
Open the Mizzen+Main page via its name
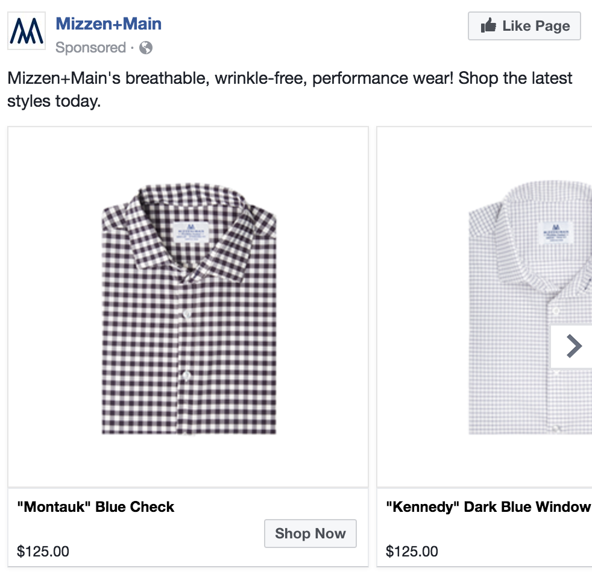(107, 24)
